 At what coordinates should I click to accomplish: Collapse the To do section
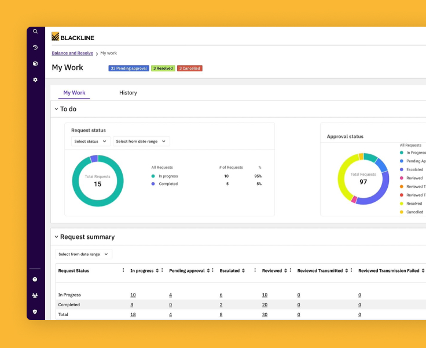(56, 109)
